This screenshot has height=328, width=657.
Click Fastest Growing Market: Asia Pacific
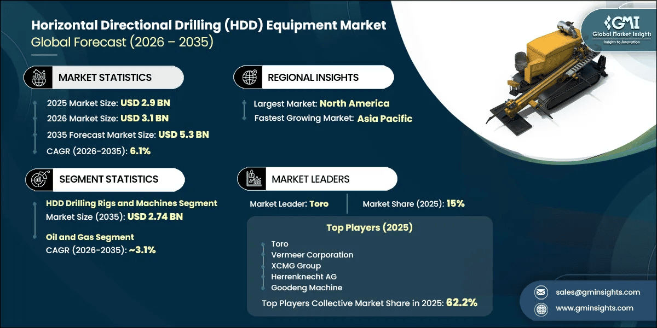pyautogui.click(x=333, y=119)
